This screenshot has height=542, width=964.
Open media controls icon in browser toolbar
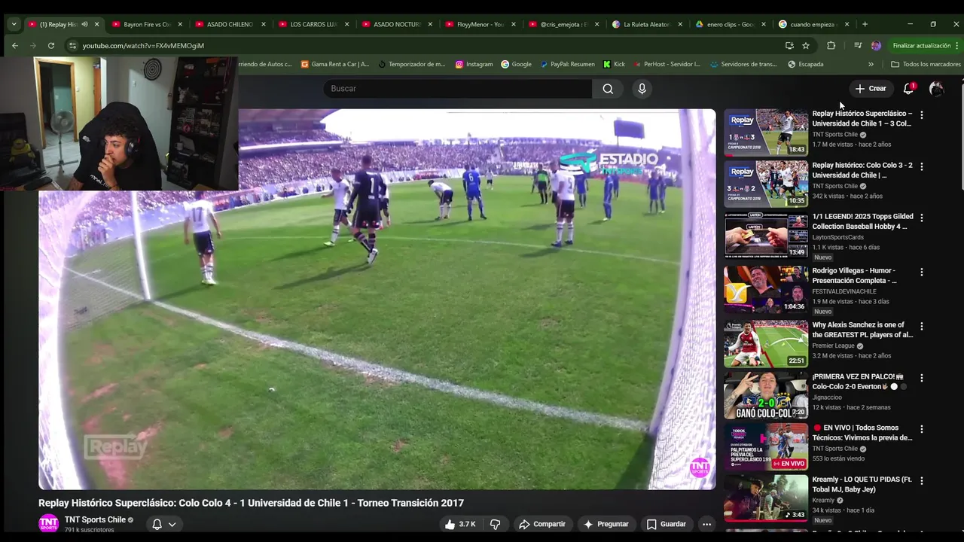coord(857,45)
